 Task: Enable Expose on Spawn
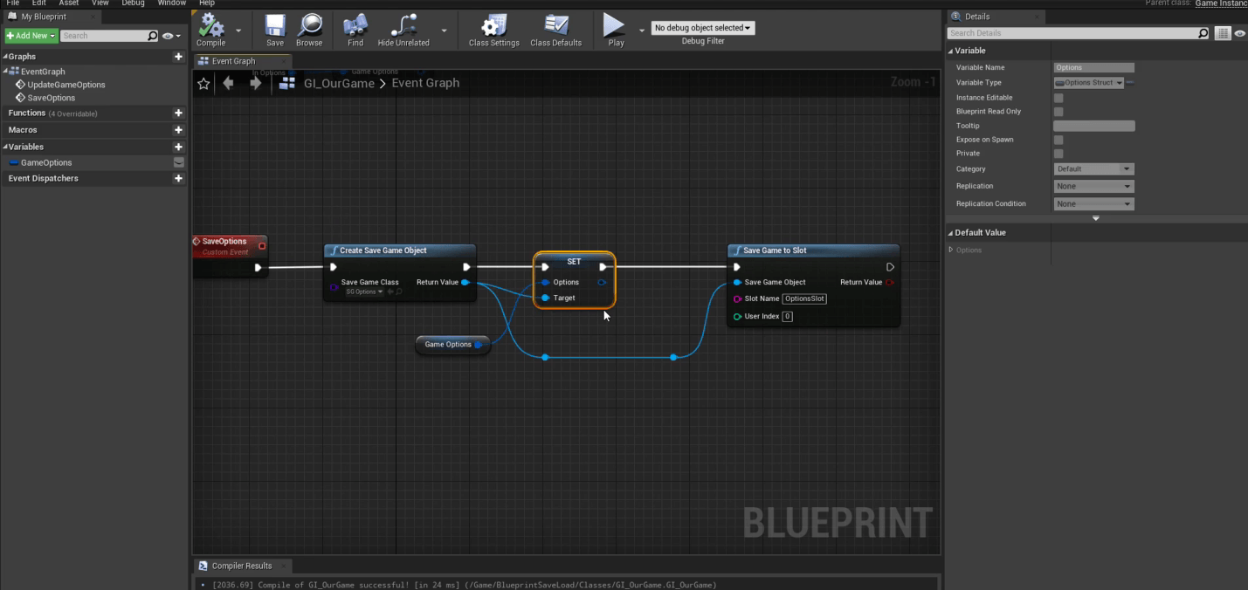tap(1058, 140)
